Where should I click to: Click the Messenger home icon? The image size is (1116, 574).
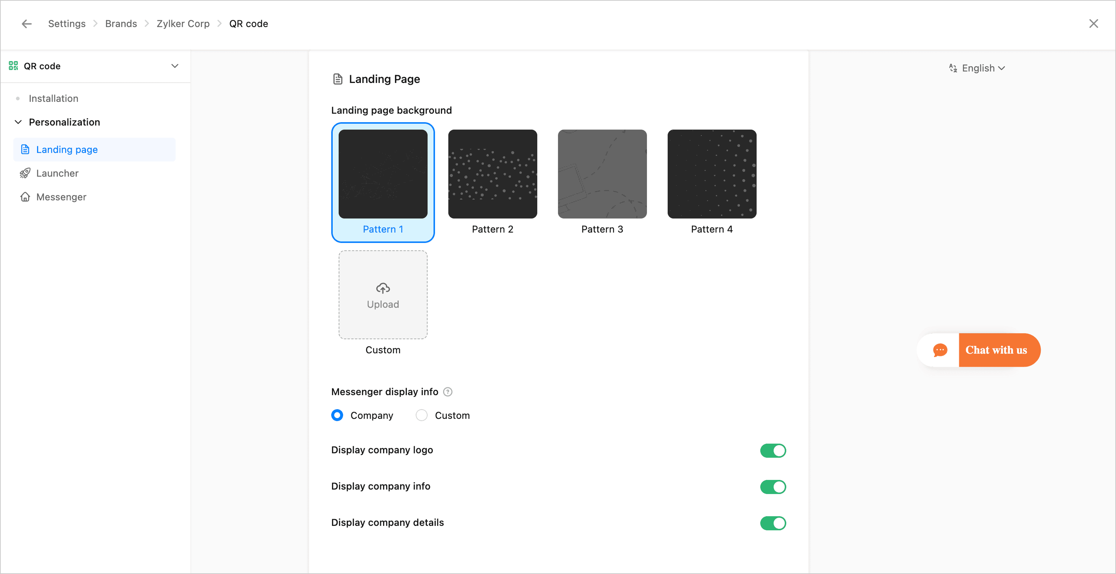pyautogui.click(x=25, y=197)
